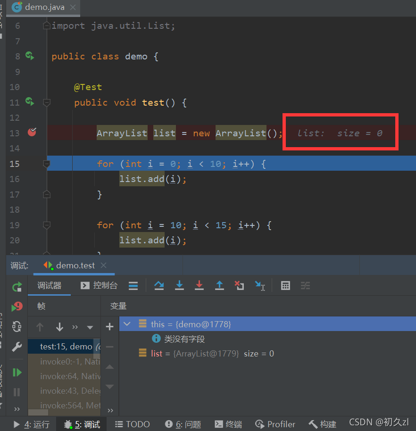Click the Evaluate Expression calculator icon
Viewport: 416px width, 431px height.
tap(285, 286)
